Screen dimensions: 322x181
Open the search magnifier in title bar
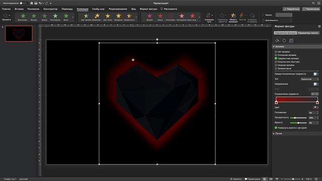point(313,4)
